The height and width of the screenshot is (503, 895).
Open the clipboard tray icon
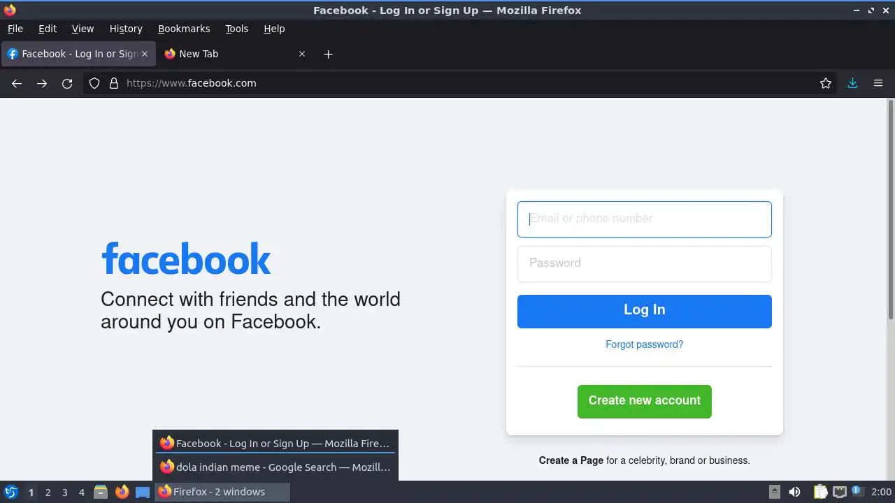821,492
